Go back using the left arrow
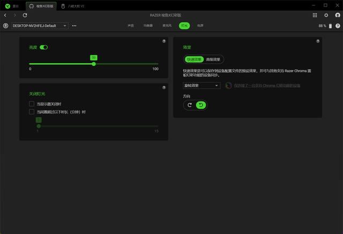Viewport: 343px width, 234px height. (x=5, y=15)
